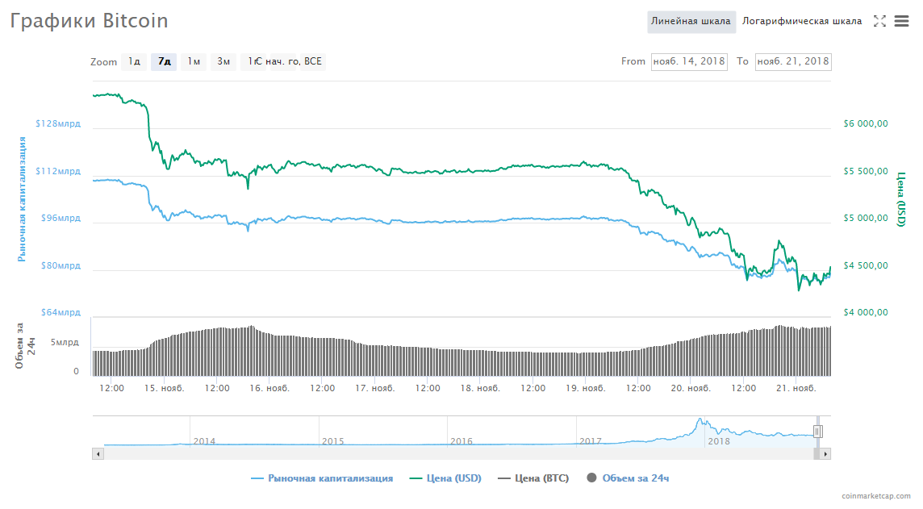
Task: Toggle Цена (USD) series in legend
Action: pos(445,478)
